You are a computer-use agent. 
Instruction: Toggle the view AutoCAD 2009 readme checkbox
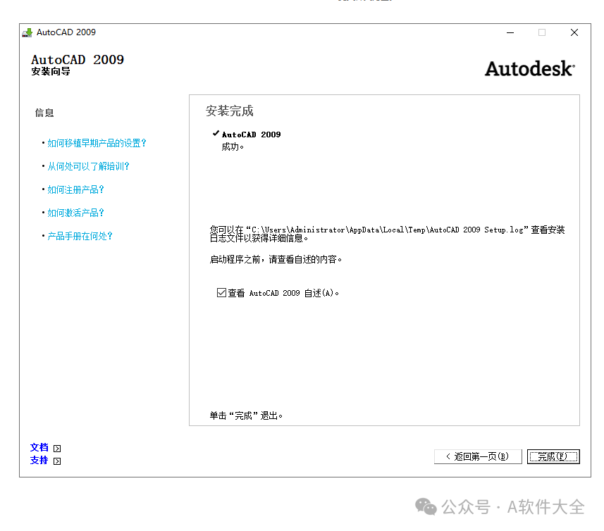pyautogui.click(x=221, y=293)
